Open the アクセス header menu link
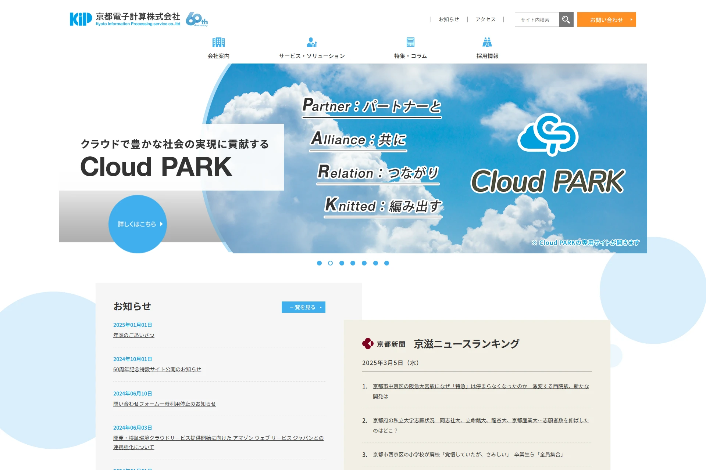 [485, 19]
